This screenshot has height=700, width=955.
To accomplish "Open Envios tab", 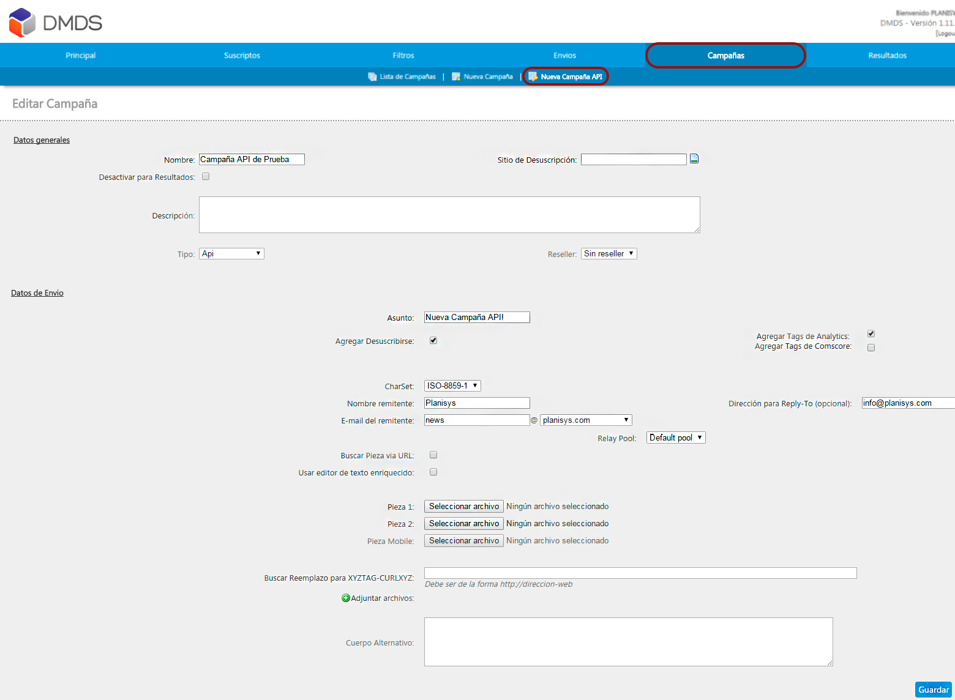I will pos(564,55).
